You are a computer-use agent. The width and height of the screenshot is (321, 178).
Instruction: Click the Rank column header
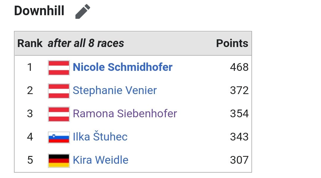[x=30, y=43]
